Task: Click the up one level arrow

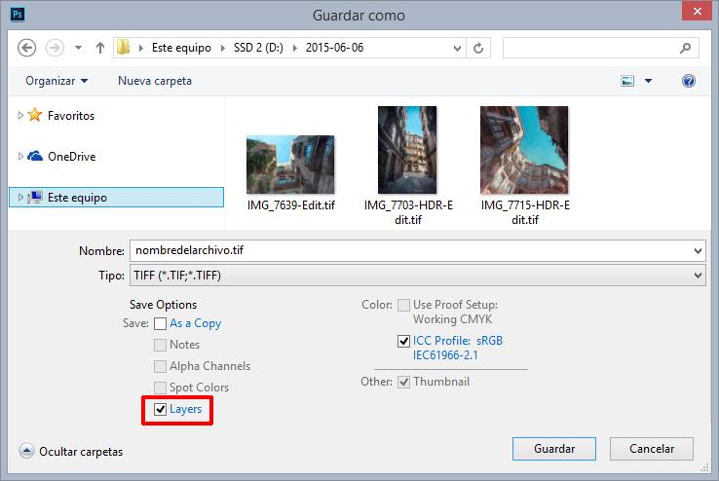Action: tap(100, 47)
